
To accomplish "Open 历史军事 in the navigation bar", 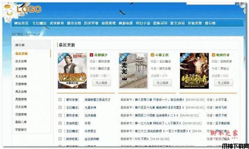I will 91,23.
